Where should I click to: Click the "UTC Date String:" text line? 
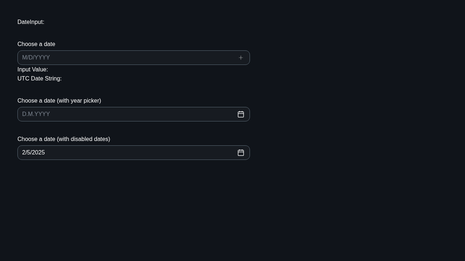[40, 79]
